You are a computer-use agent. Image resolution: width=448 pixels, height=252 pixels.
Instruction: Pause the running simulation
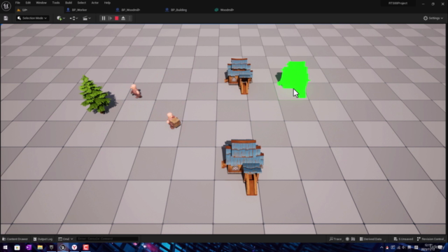pyautogui.click(x=104, y=18)
